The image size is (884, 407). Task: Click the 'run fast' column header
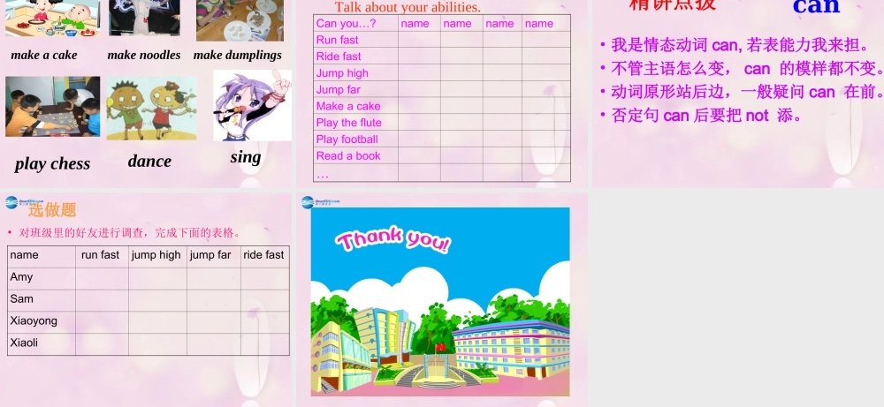(x=101, y=255)
